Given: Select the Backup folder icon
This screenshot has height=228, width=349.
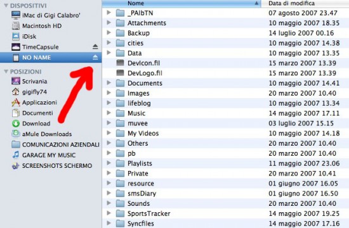Looking at the screenshot, I should [120, 33].
